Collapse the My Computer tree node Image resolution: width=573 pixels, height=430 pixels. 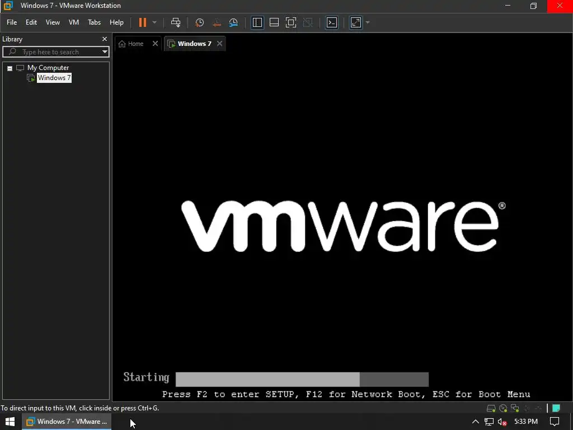(10, 68)
